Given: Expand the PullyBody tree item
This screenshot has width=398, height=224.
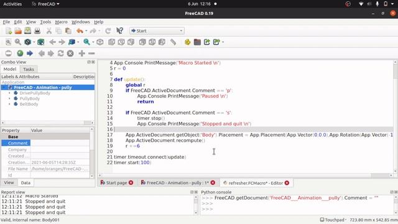Looking at the screenshot, I should 10,98.
